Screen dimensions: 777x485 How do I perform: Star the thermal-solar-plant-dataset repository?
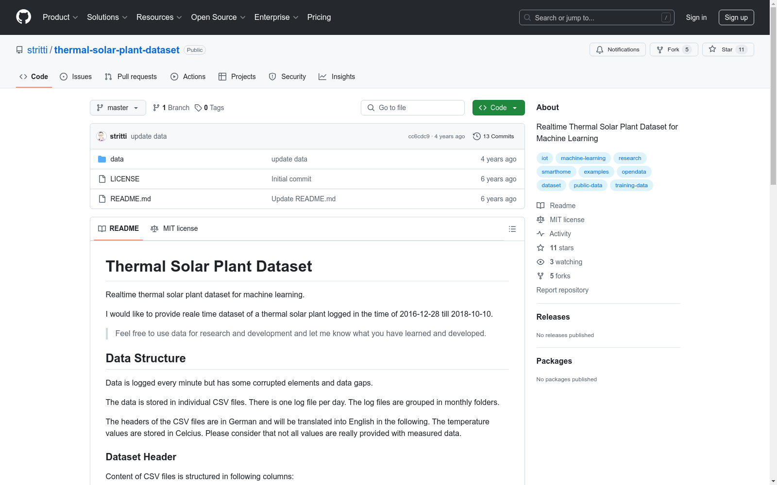(x=728, y=49)
